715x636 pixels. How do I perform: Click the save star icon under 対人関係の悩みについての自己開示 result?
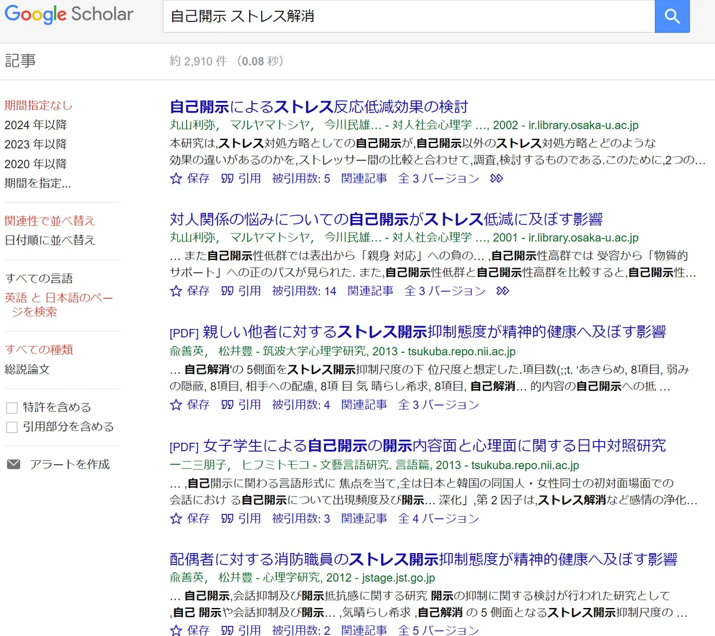tap(176, 291)
